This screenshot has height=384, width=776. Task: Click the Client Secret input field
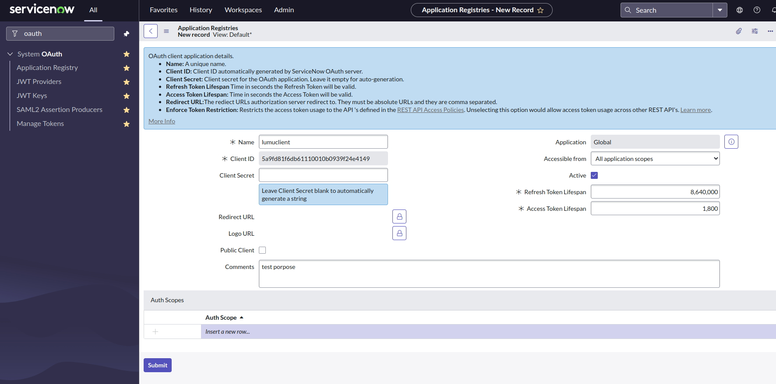pos(323,175)
